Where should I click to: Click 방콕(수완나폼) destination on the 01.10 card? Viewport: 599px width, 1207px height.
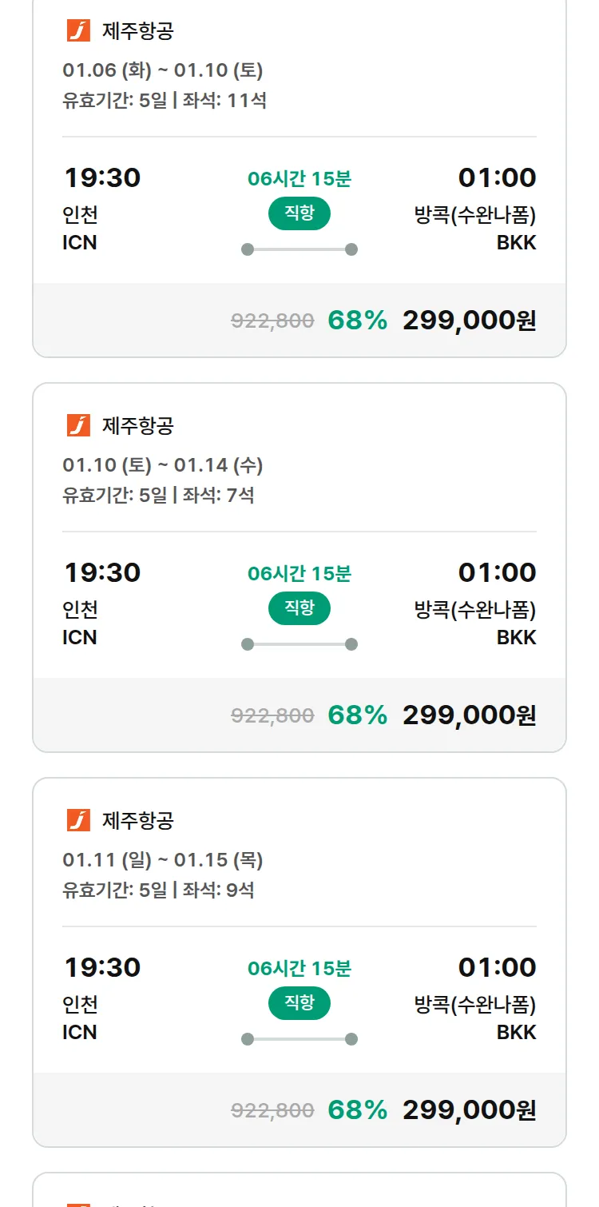[x=474, y=611]
